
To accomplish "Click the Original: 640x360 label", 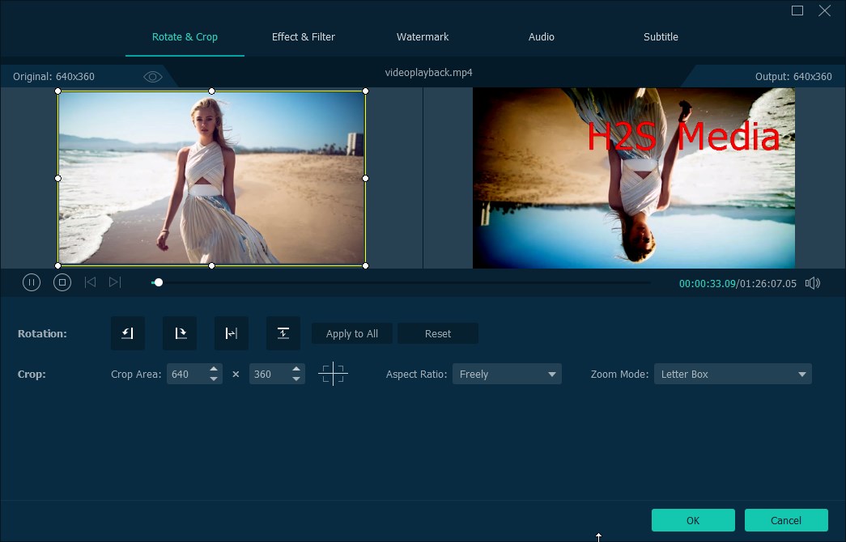I will click(53, 77).
